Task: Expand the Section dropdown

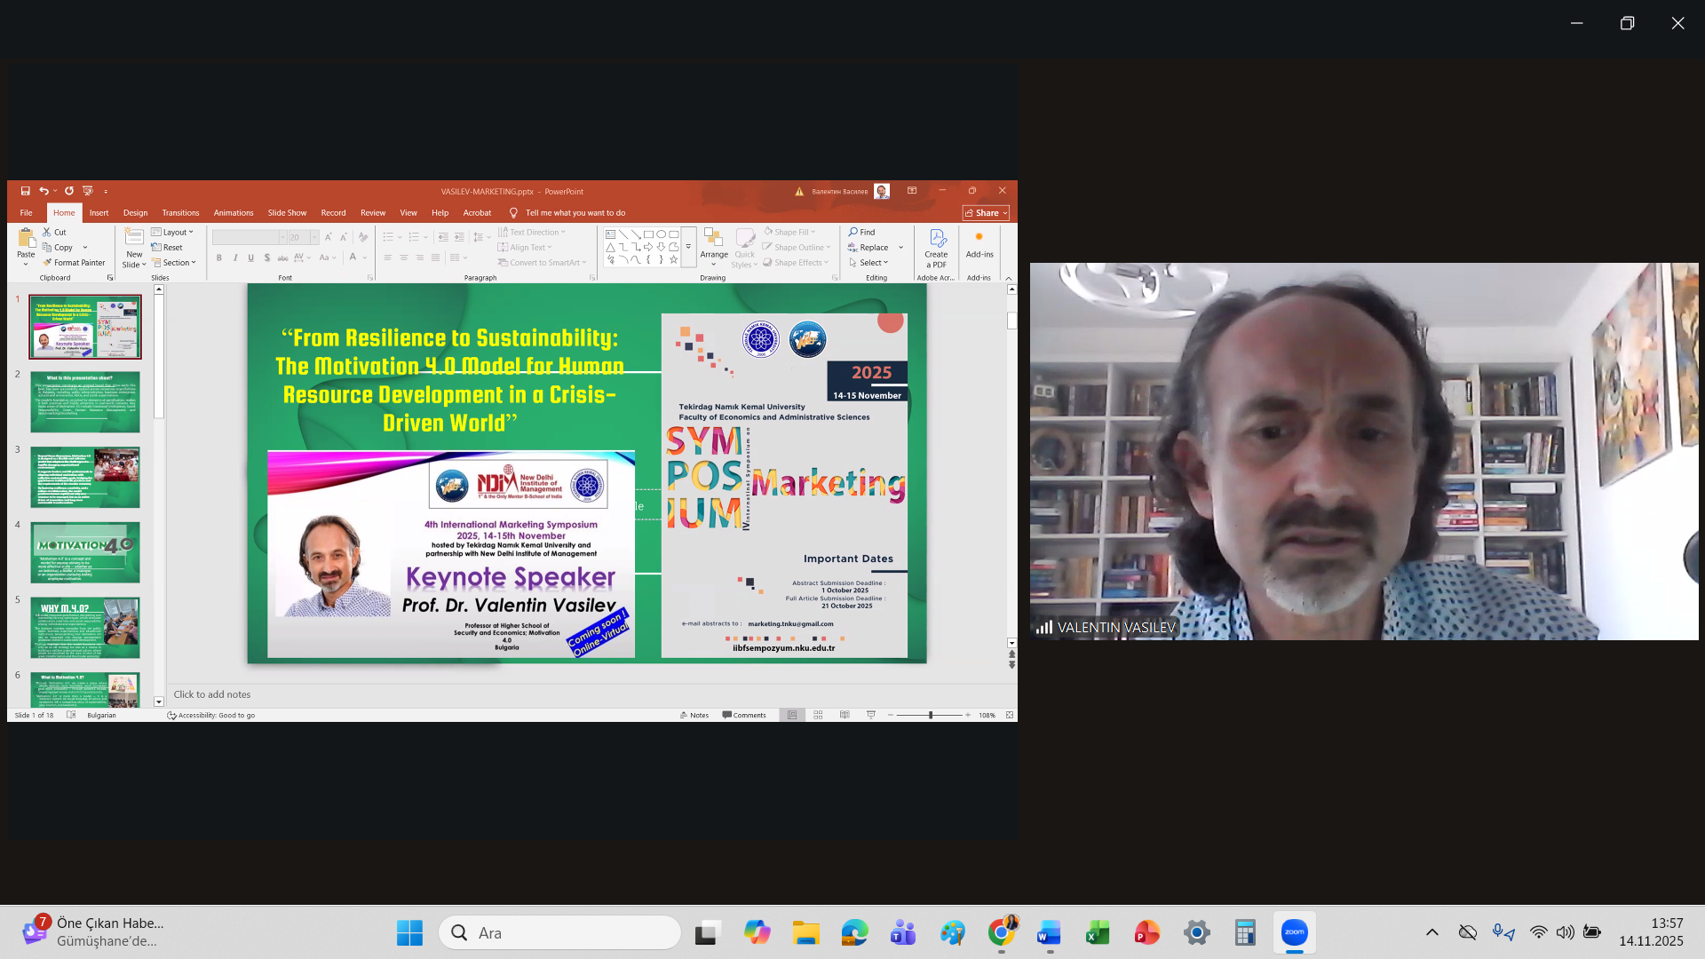Action: click(x=174, y=263)
